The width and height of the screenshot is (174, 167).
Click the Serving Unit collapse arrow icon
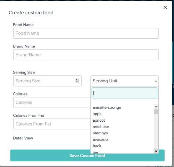tap(156, 81)
